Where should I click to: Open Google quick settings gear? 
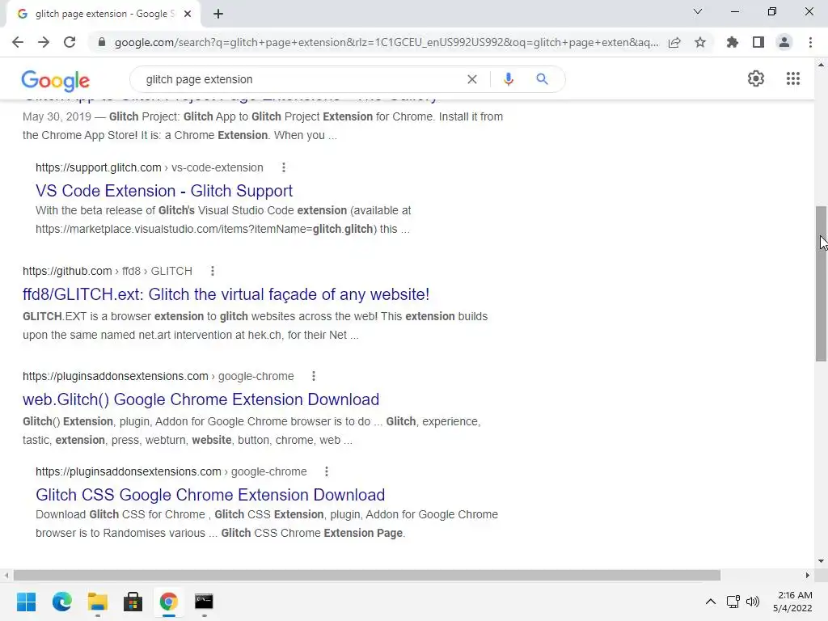(x=756, y=78)
